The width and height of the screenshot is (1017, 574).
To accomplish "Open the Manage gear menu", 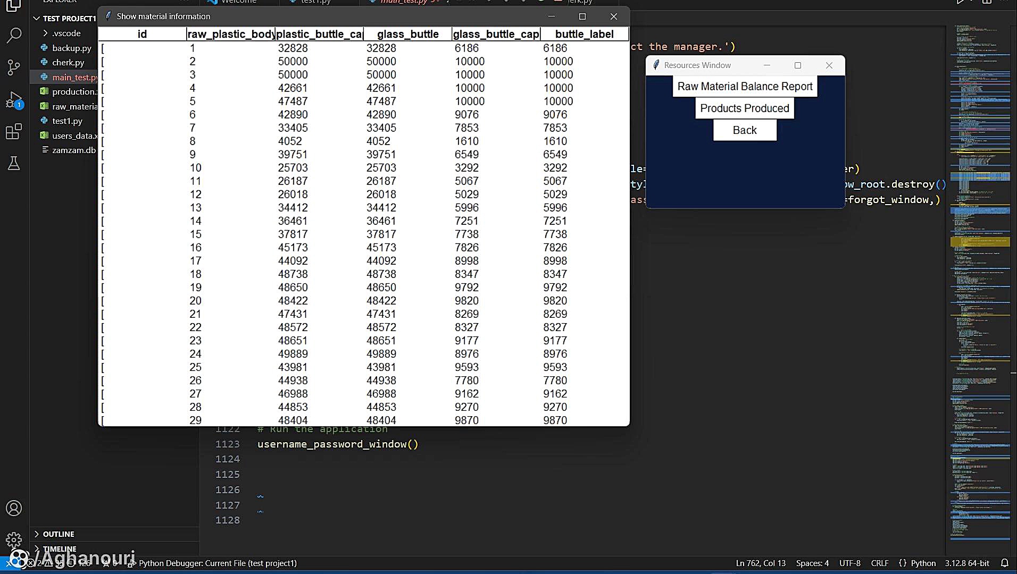I will point(14,540).
